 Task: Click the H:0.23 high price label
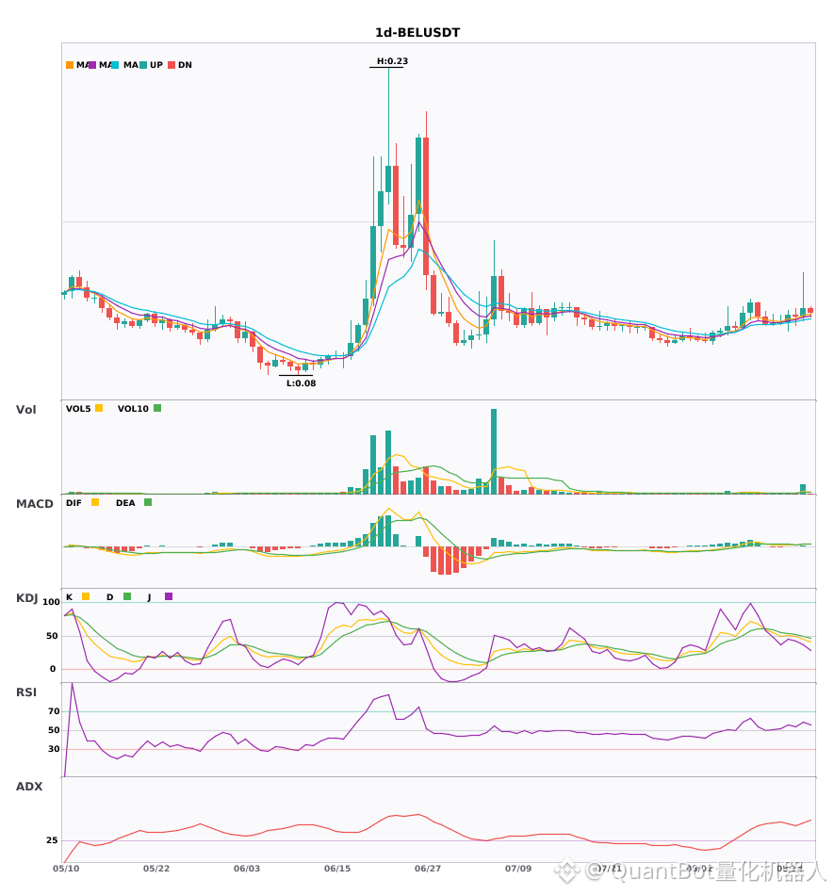392,61
